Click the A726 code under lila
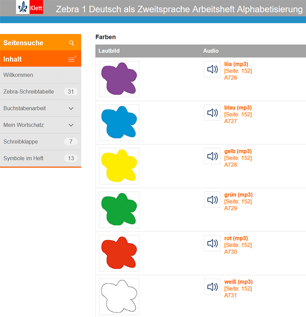 point(231,77)
